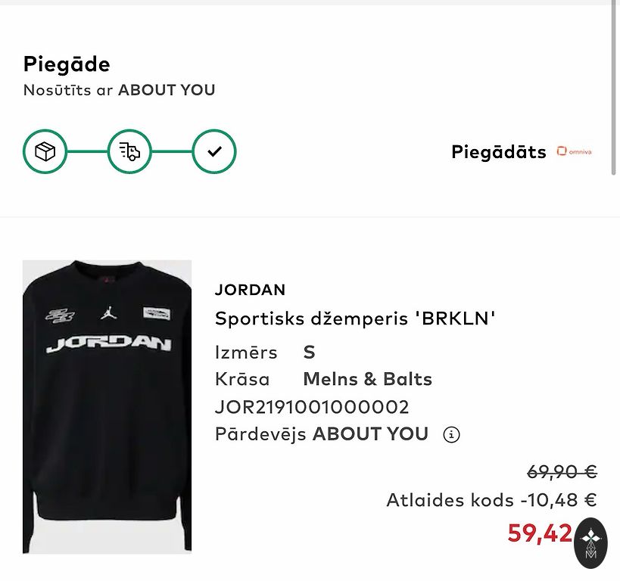Click the vertical scrollbar on the right
The width and height of the screenshot is (620, 581).
click(614, 91)
